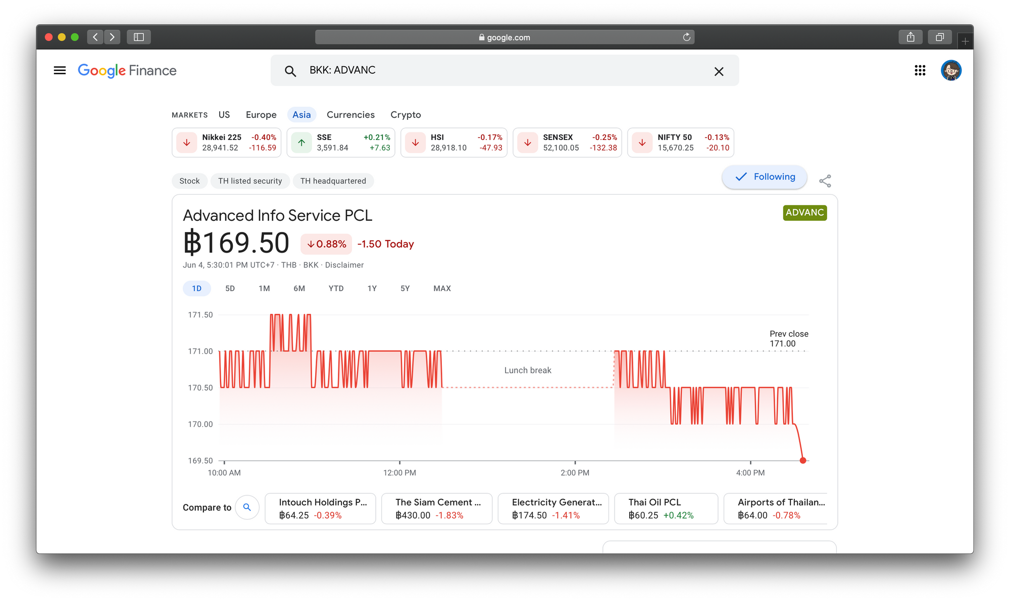This screenshot has height=602, width=1010.
Task: Go back with the browser back arrow
Action: point(95,37)
